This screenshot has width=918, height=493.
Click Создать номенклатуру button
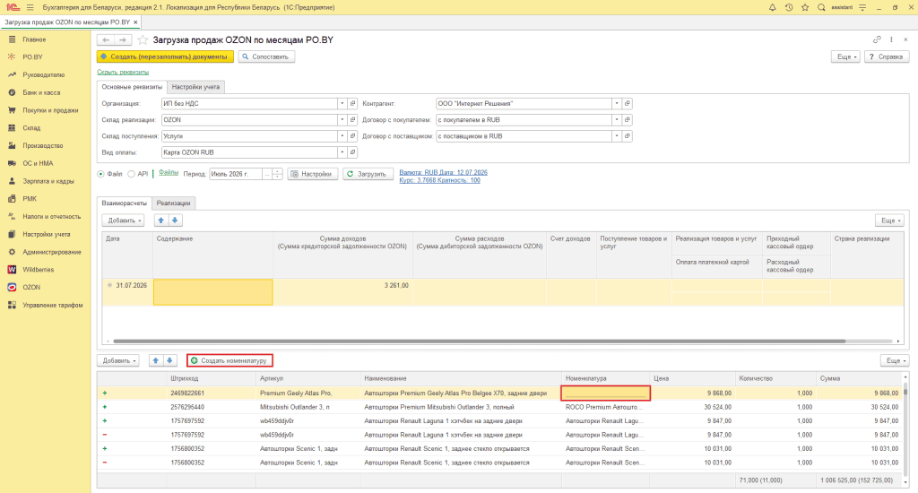point(229,360)
